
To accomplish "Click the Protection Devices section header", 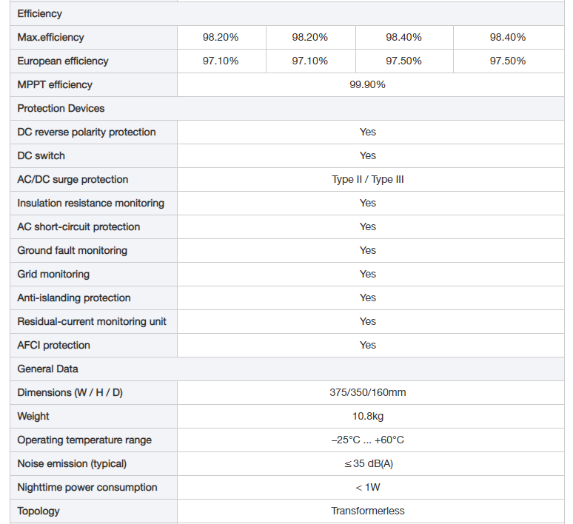I will tap(61, 109).
